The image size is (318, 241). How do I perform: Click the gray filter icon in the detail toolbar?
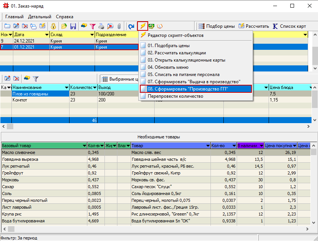click(x=36, y=78)
